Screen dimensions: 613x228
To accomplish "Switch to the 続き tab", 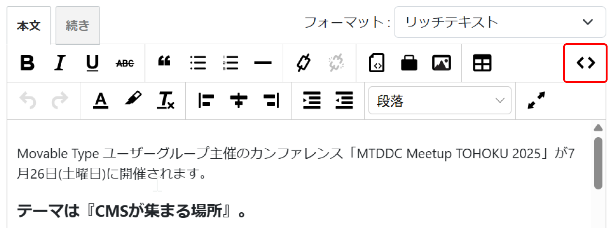I will (78, 26).
